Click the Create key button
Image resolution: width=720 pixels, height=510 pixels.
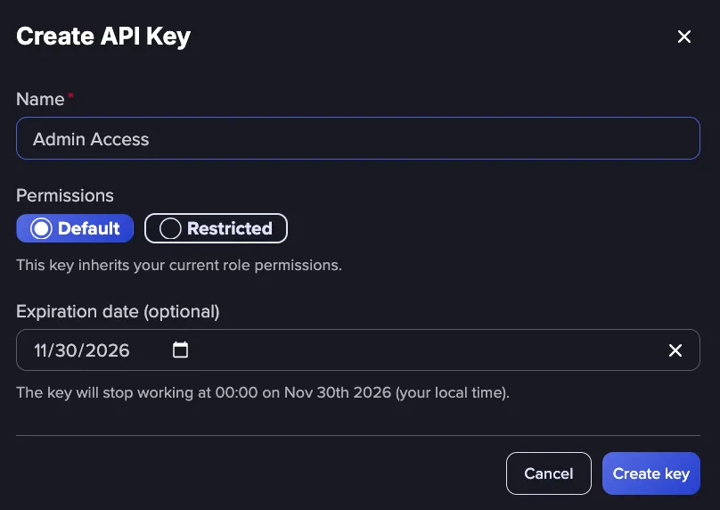pyautogui.click(x=651, y=473)
